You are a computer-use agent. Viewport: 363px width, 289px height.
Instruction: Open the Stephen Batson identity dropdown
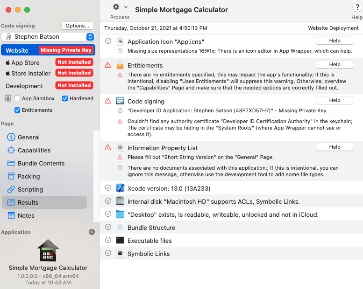[48, 37]
